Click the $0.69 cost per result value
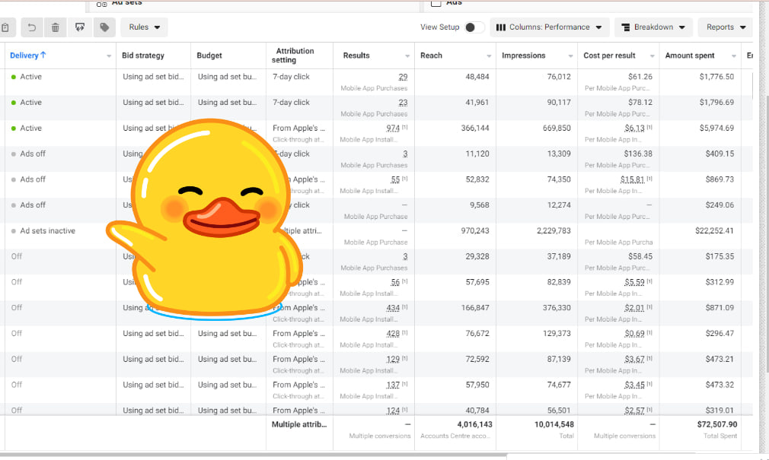The width and height of the screenshot is (769, 460). (x=635, y=334)
